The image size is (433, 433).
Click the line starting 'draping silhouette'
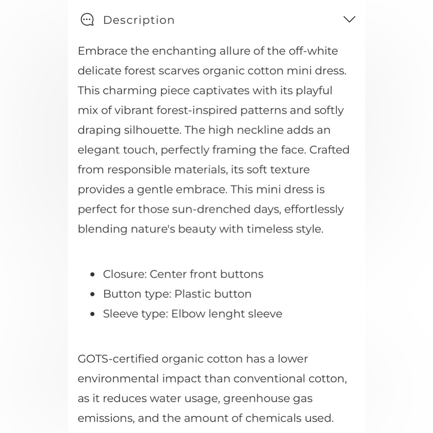coord(204,130)
